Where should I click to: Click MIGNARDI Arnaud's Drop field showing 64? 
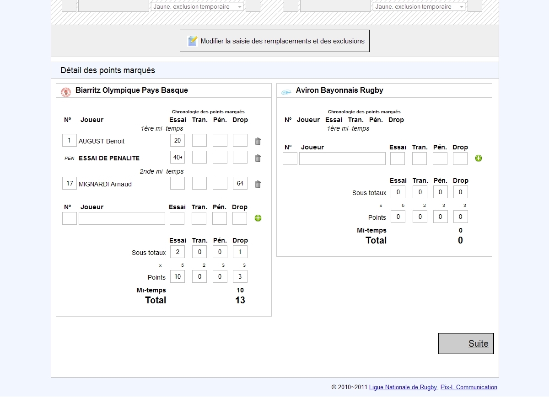point(240,184)
